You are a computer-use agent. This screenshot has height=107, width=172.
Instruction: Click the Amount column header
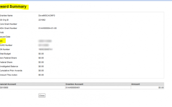pyautogui.click(x=135, y=84)
